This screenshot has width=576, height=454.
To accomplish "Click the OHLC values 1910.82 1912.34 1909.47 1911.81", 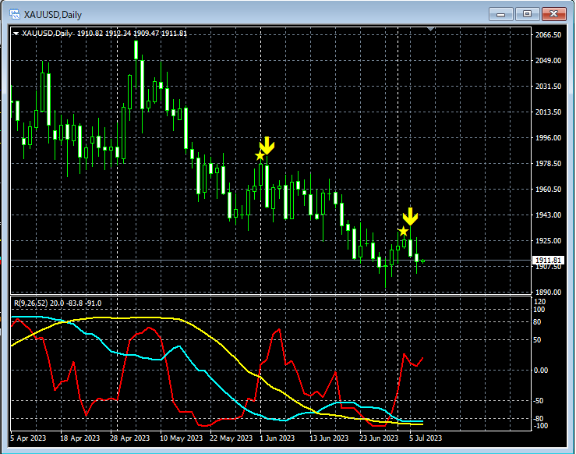I will click(132, 34).
